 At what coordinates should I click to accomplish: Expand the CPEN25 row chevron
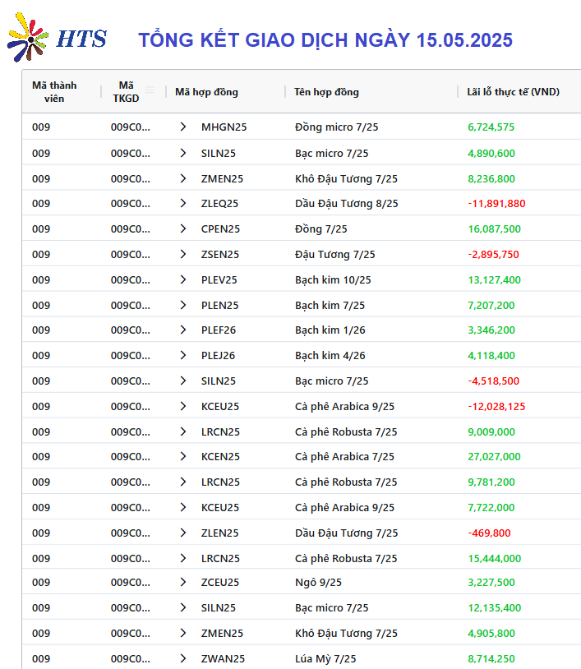pyautogui.click(x=183, y=229)
